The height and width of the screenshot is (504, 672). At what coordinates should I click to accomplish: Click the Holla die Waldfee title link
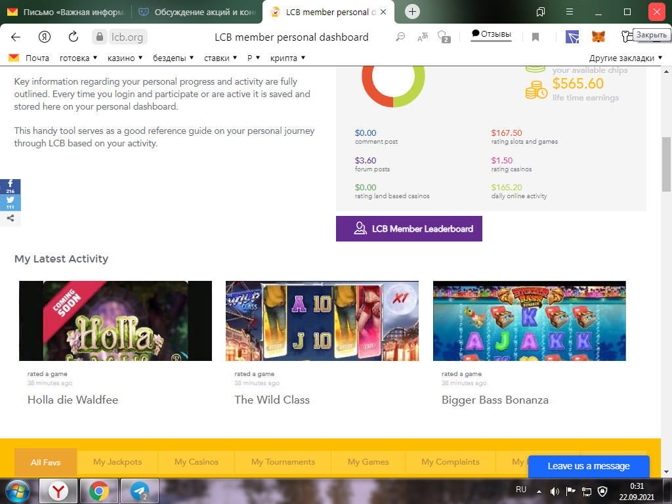[x=73, y=400]
